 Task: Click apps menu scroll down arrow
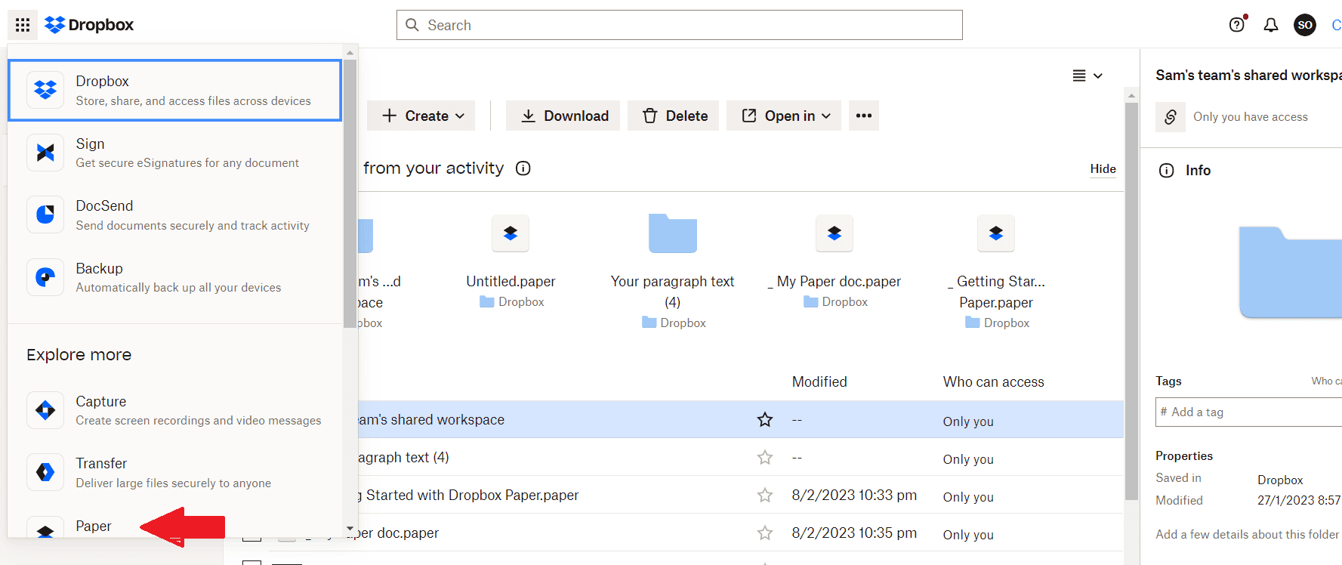click(350, 529)
